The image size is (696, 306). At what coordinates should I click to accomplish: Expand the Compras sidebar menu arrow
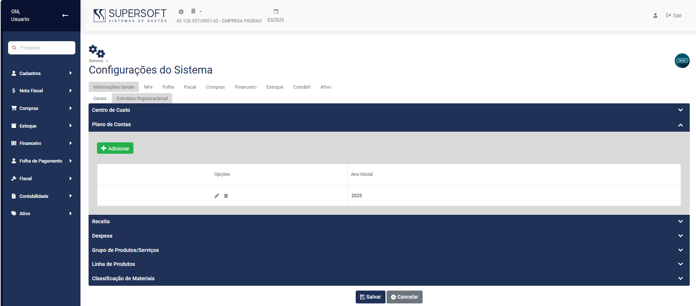(x=71, y=108)
